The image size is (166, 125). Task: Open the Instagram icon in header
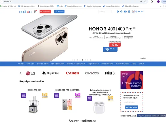[129, 12]
